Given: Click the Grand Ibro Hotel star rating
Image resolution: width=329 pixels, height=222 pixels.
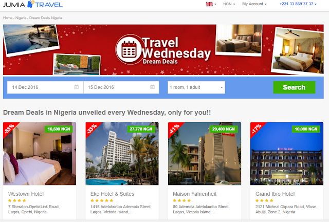Looking at the screenshot, I should click(264, 200).
